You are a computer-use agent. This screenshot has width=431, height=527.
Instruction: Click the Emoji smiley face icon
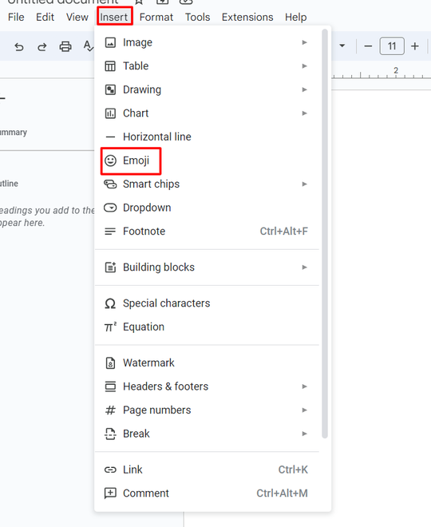(110, 160)
